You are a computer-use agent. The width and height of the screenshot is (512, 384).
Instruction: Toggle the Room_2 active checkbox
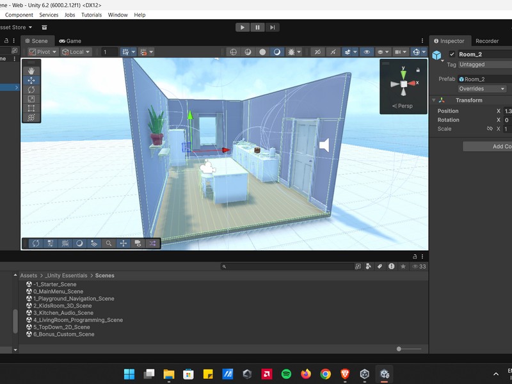pyautogui.click(x=452, y=54)
